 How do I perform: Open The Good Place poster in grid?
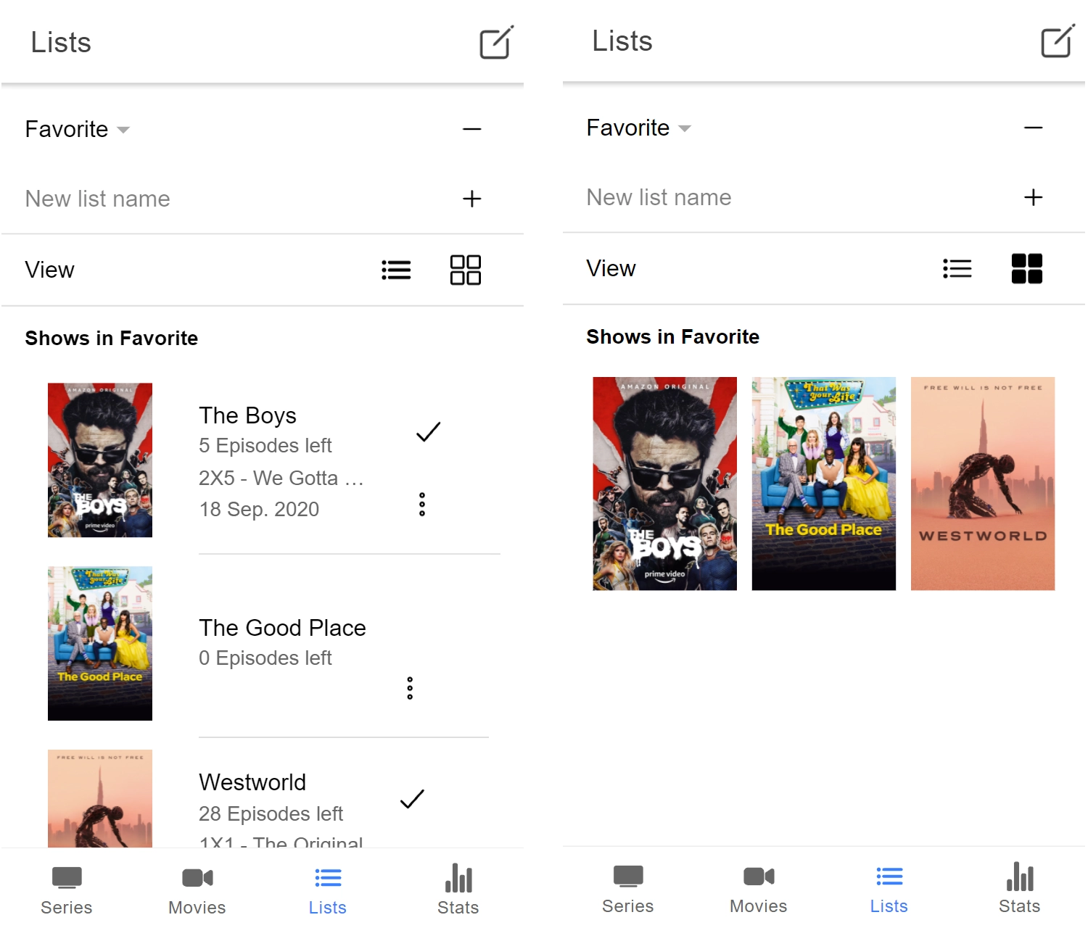click(x=823, y=484)
